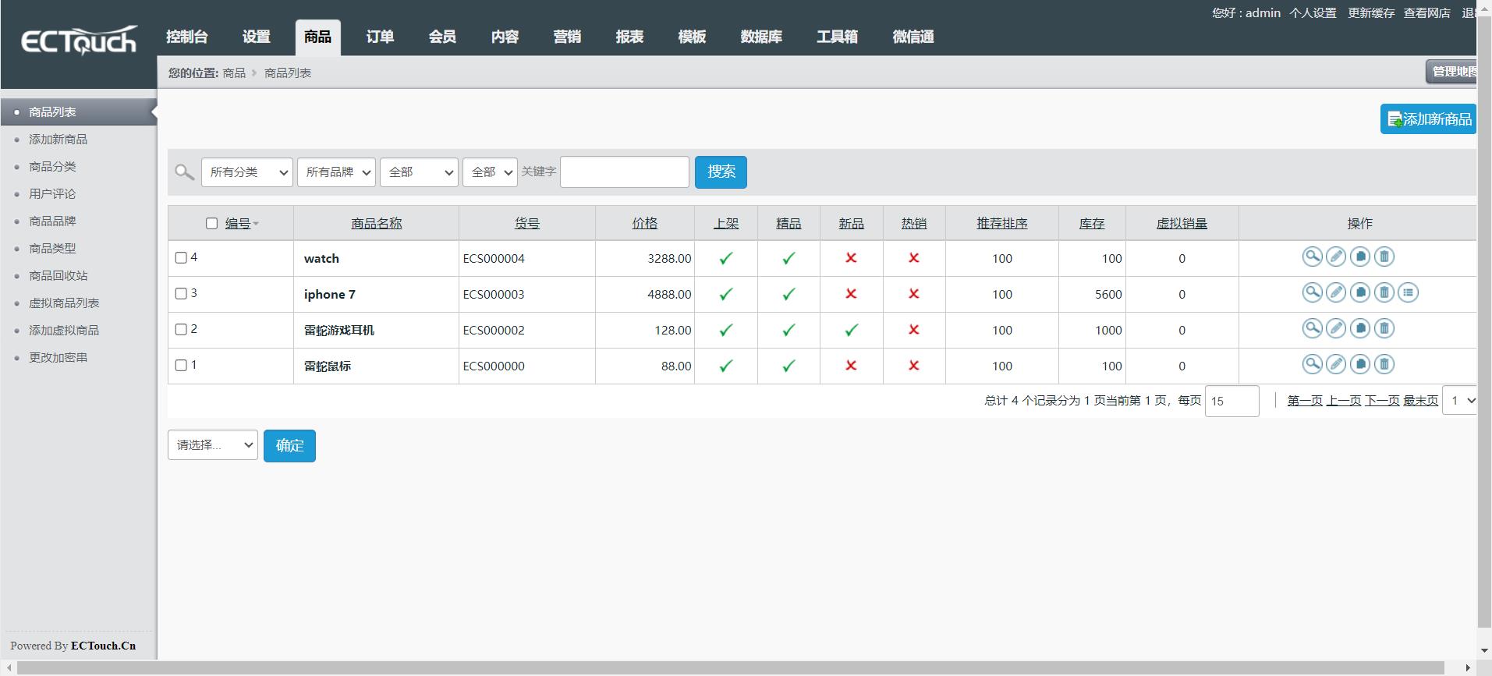Open the 所有分类 category dropdown

tap(247, 172)
